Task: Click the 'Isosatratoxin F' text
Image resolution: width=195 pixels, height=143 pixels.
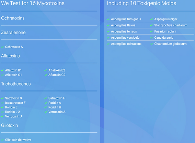Action: click(x=15, y=103)
